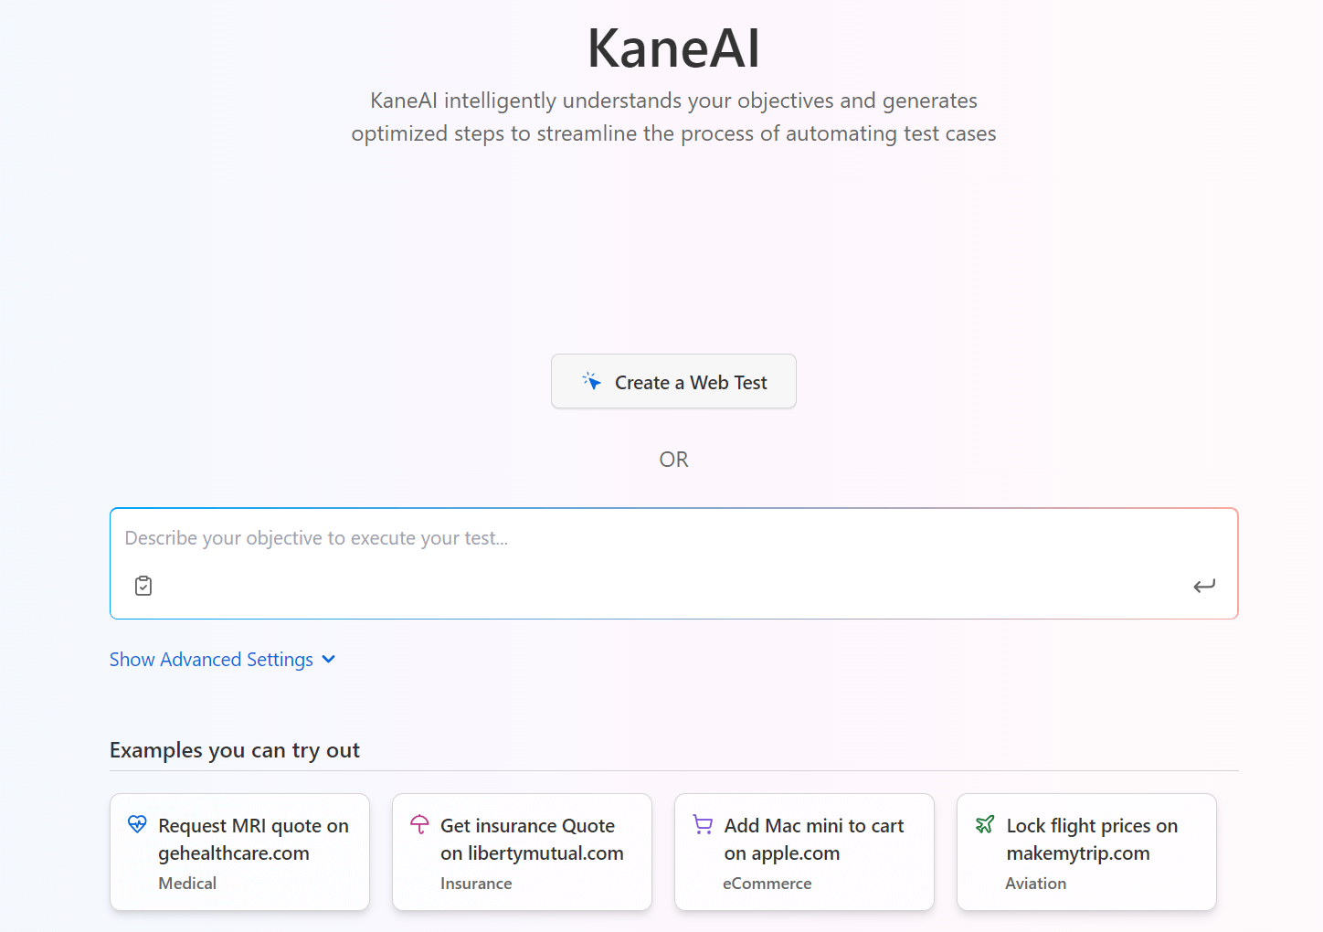
Task: Click the pink umbrella Insurance icon
Action: pyautogui.click(x=419, y=823)
